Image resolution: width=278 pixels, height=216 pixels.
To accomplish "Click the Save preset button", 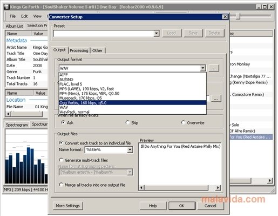I will click(193, 33).
